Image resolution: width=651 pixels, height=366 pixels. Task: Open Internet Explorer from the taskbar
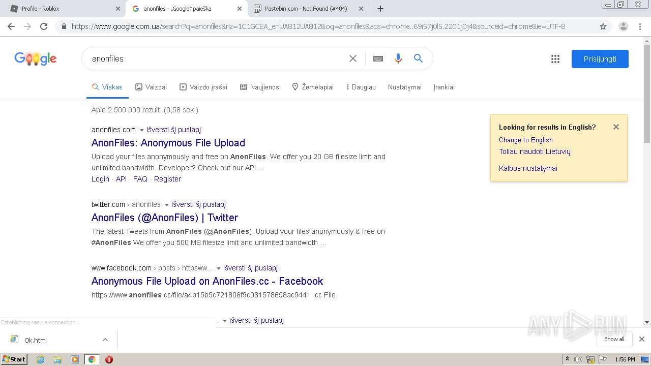click(40, 359)
